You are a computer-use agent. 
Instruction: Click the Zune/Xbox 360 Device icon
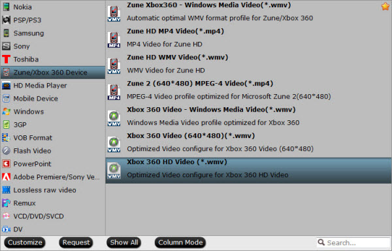[x=6, y=73]
